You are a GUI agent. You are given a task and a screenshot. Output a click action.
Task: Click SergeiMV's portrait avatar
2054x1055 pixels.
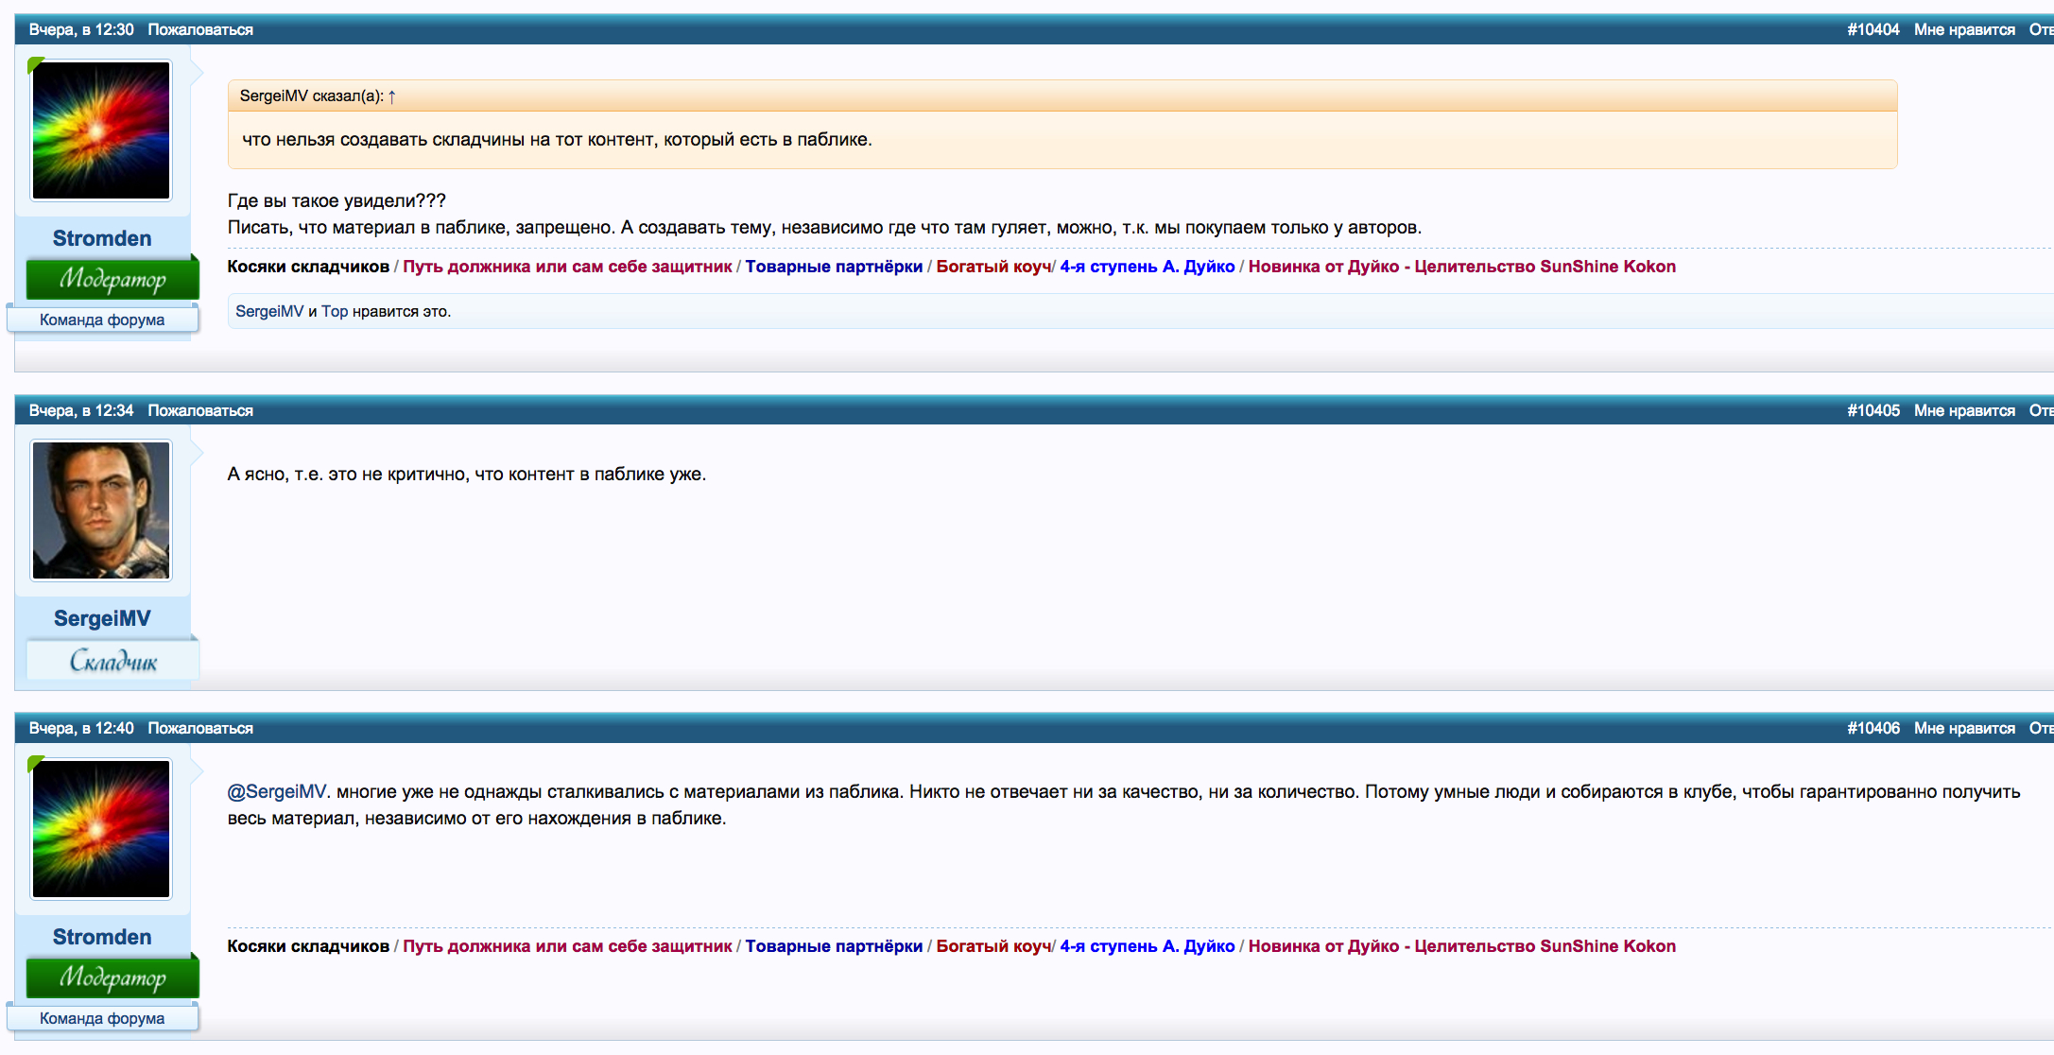click(x=101, y=510)
